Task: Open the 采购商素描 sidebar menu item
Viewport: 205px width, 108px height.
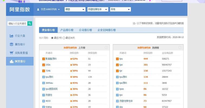Action: pos(20,53)
